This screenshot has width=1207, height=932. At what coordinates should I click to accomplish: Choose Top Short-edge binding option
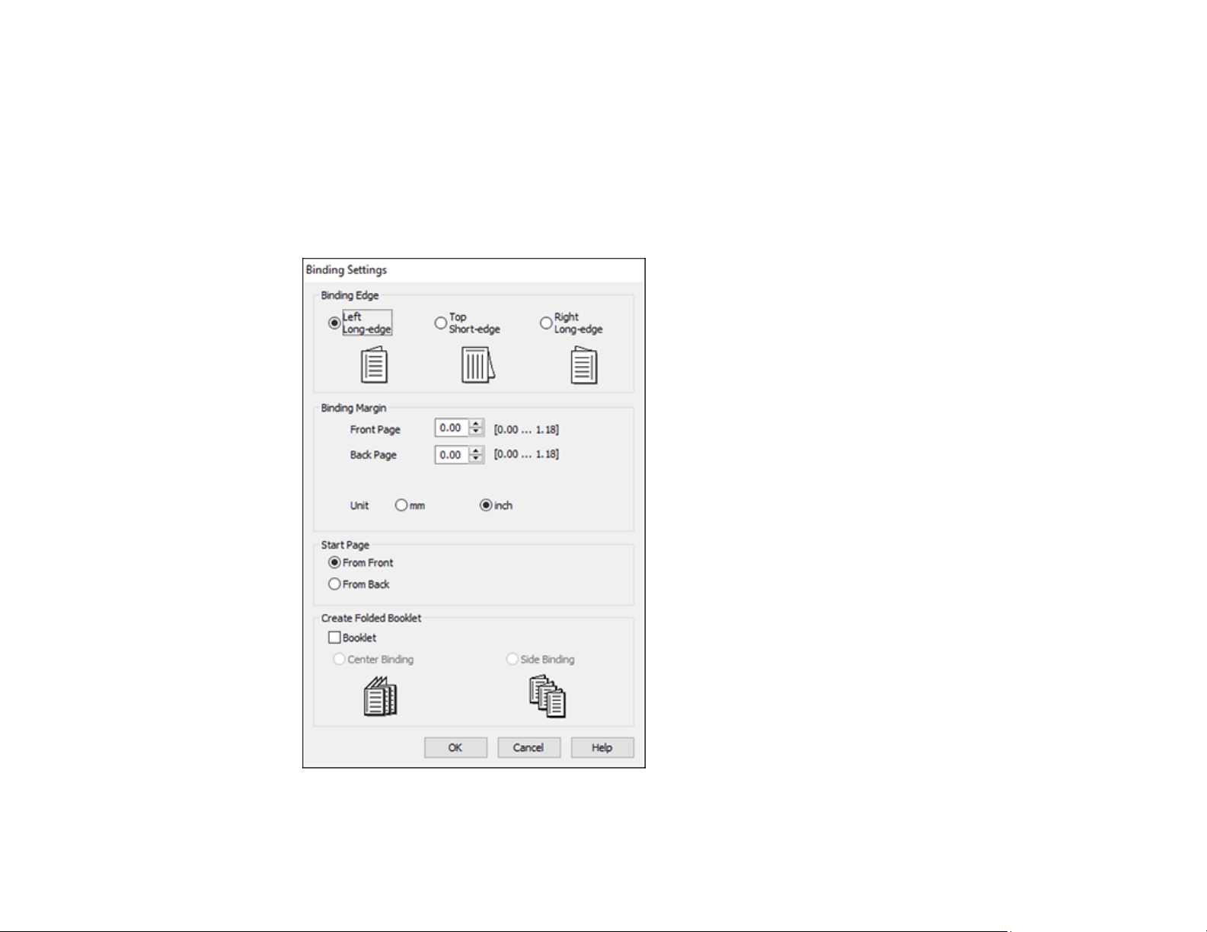pos(440,323)
